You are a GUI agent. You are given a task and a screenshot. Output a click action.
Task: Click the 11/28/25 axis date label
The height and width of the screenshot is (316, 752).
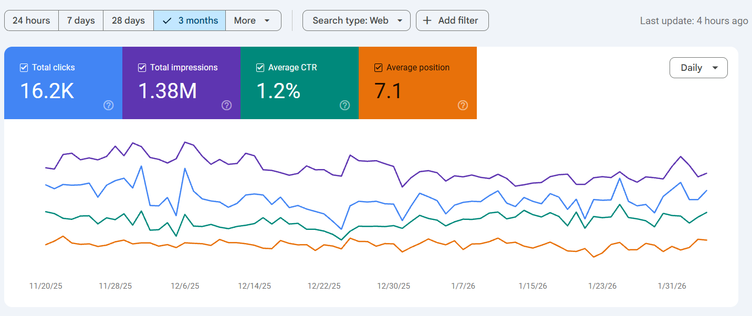116,286
